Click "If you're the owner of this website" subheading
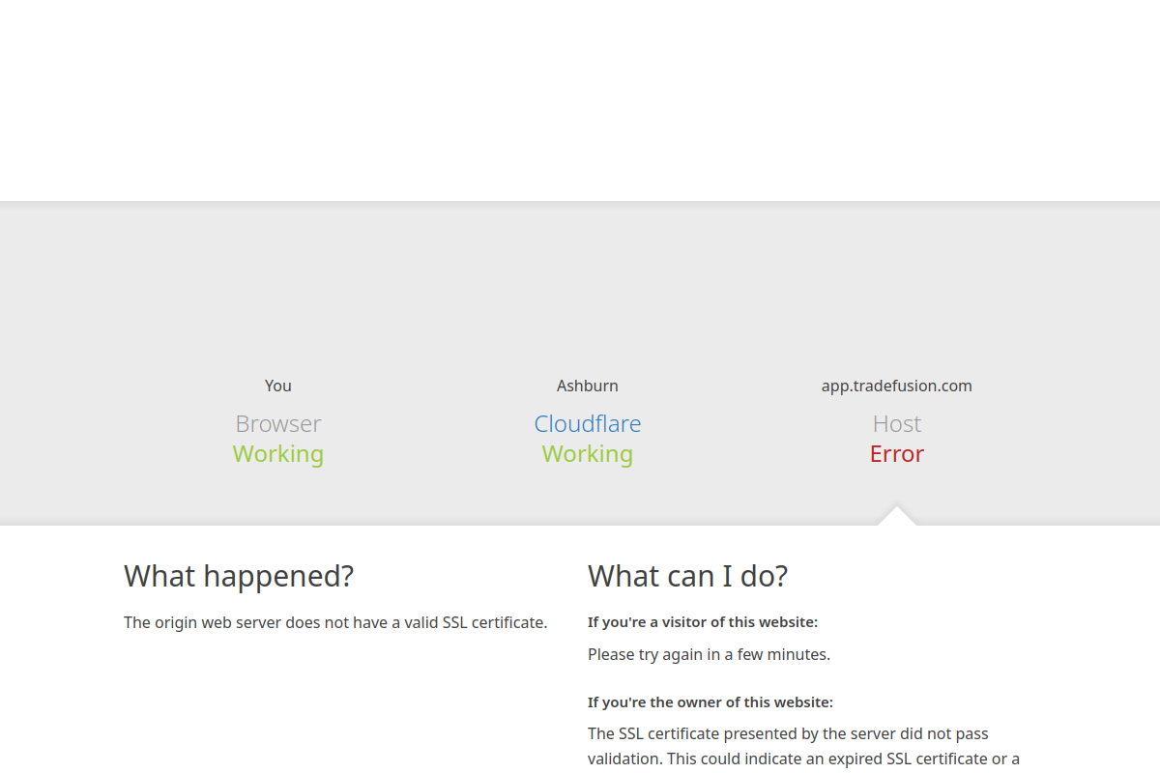Screen dimensions: 1160x773 [x=710, y=702]
